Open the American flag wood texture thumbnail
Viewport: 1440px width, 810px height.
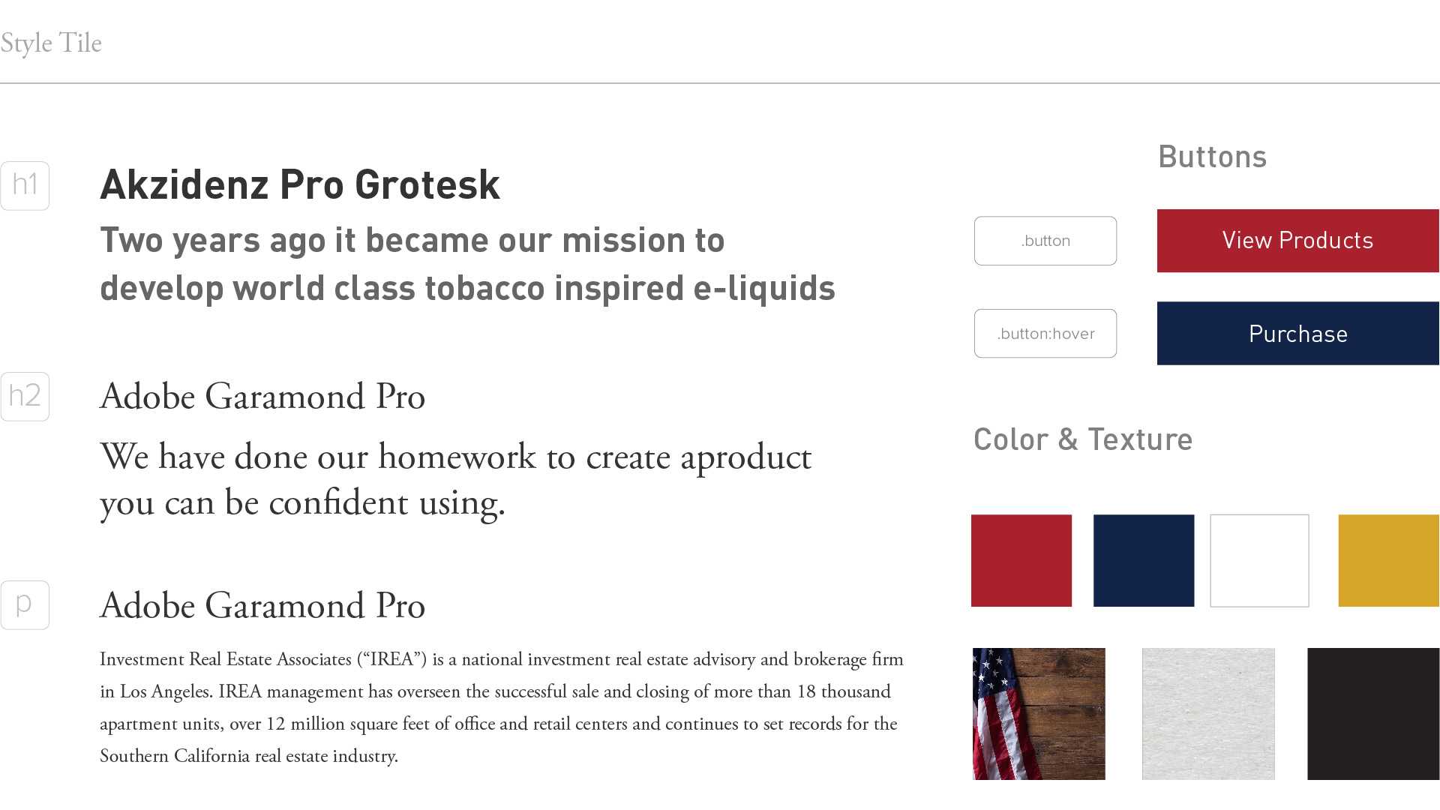tap(1039, 714)
